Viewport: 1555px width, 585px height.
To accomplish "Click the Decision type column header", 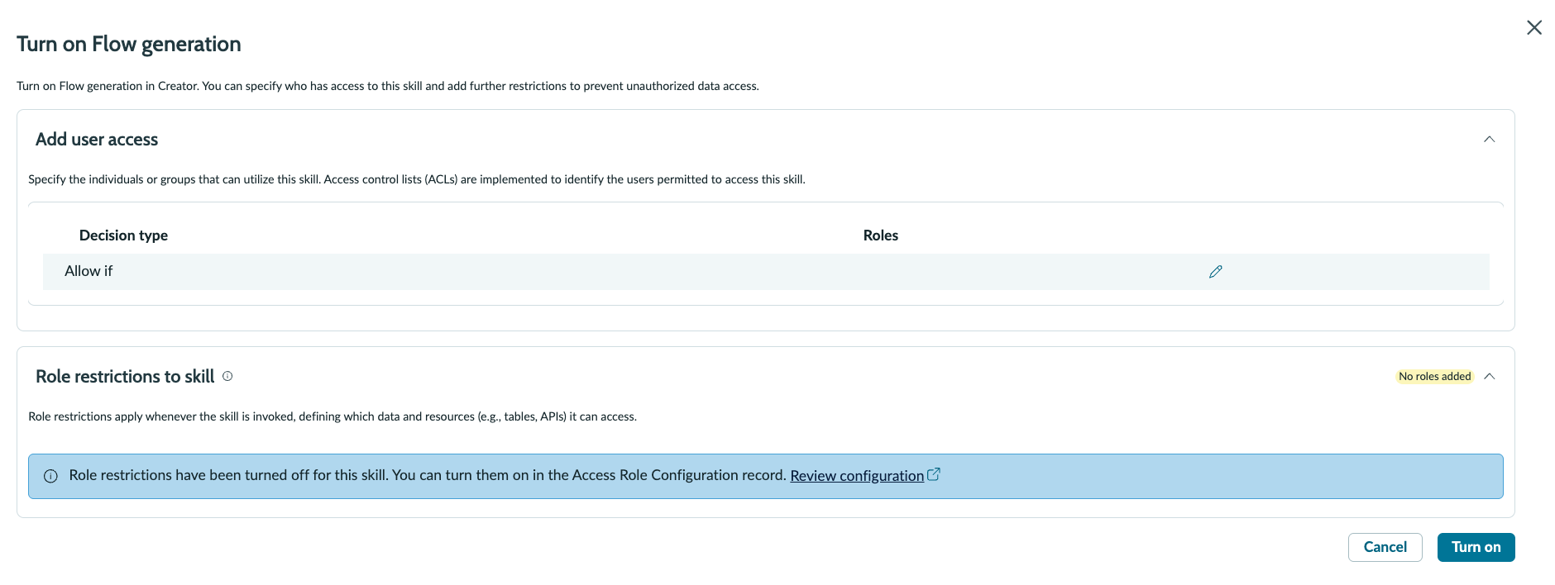I will point(123,235).
